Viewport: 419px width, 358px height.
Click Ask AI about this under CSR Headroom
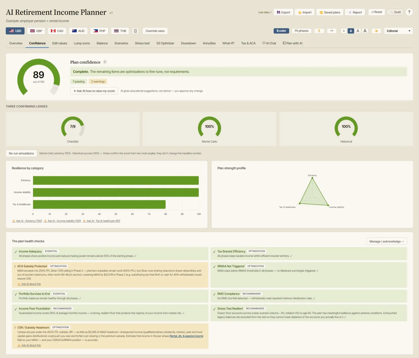[x=29, y=345]
